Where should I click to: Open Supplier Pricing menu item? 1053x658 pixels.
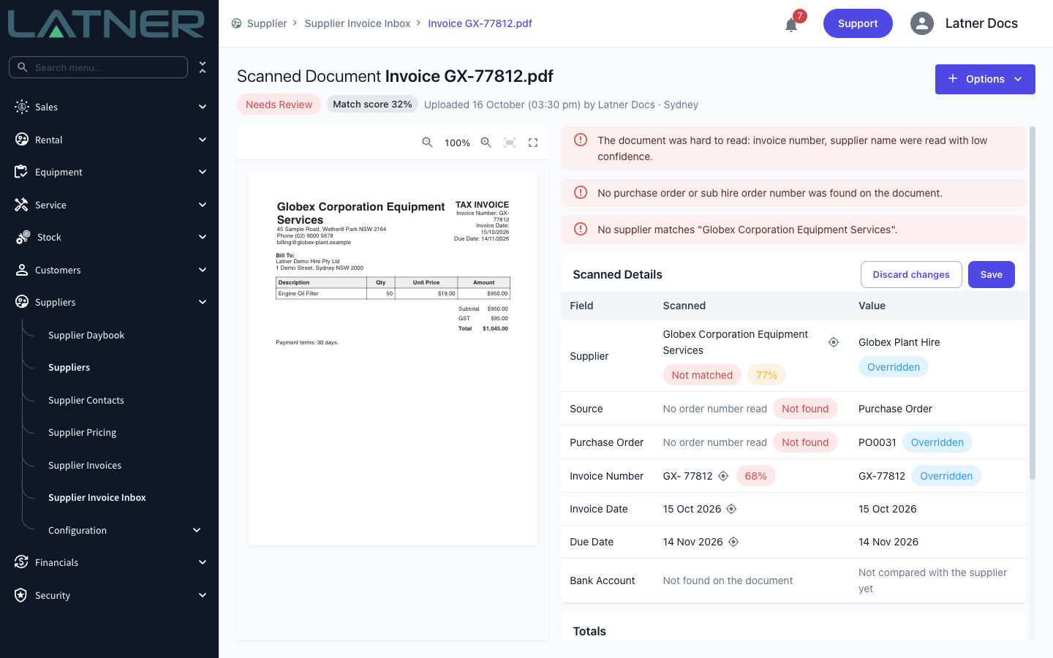[82, 432]
